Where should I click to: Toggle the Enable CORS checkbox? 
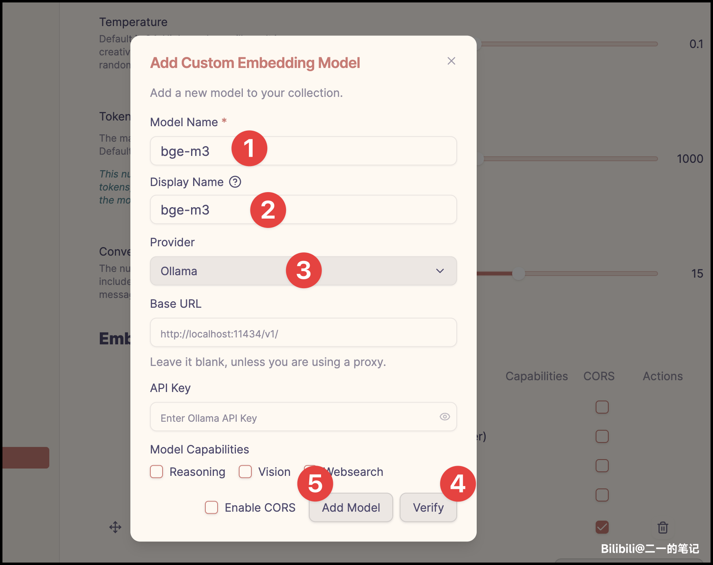coord(211,508)
